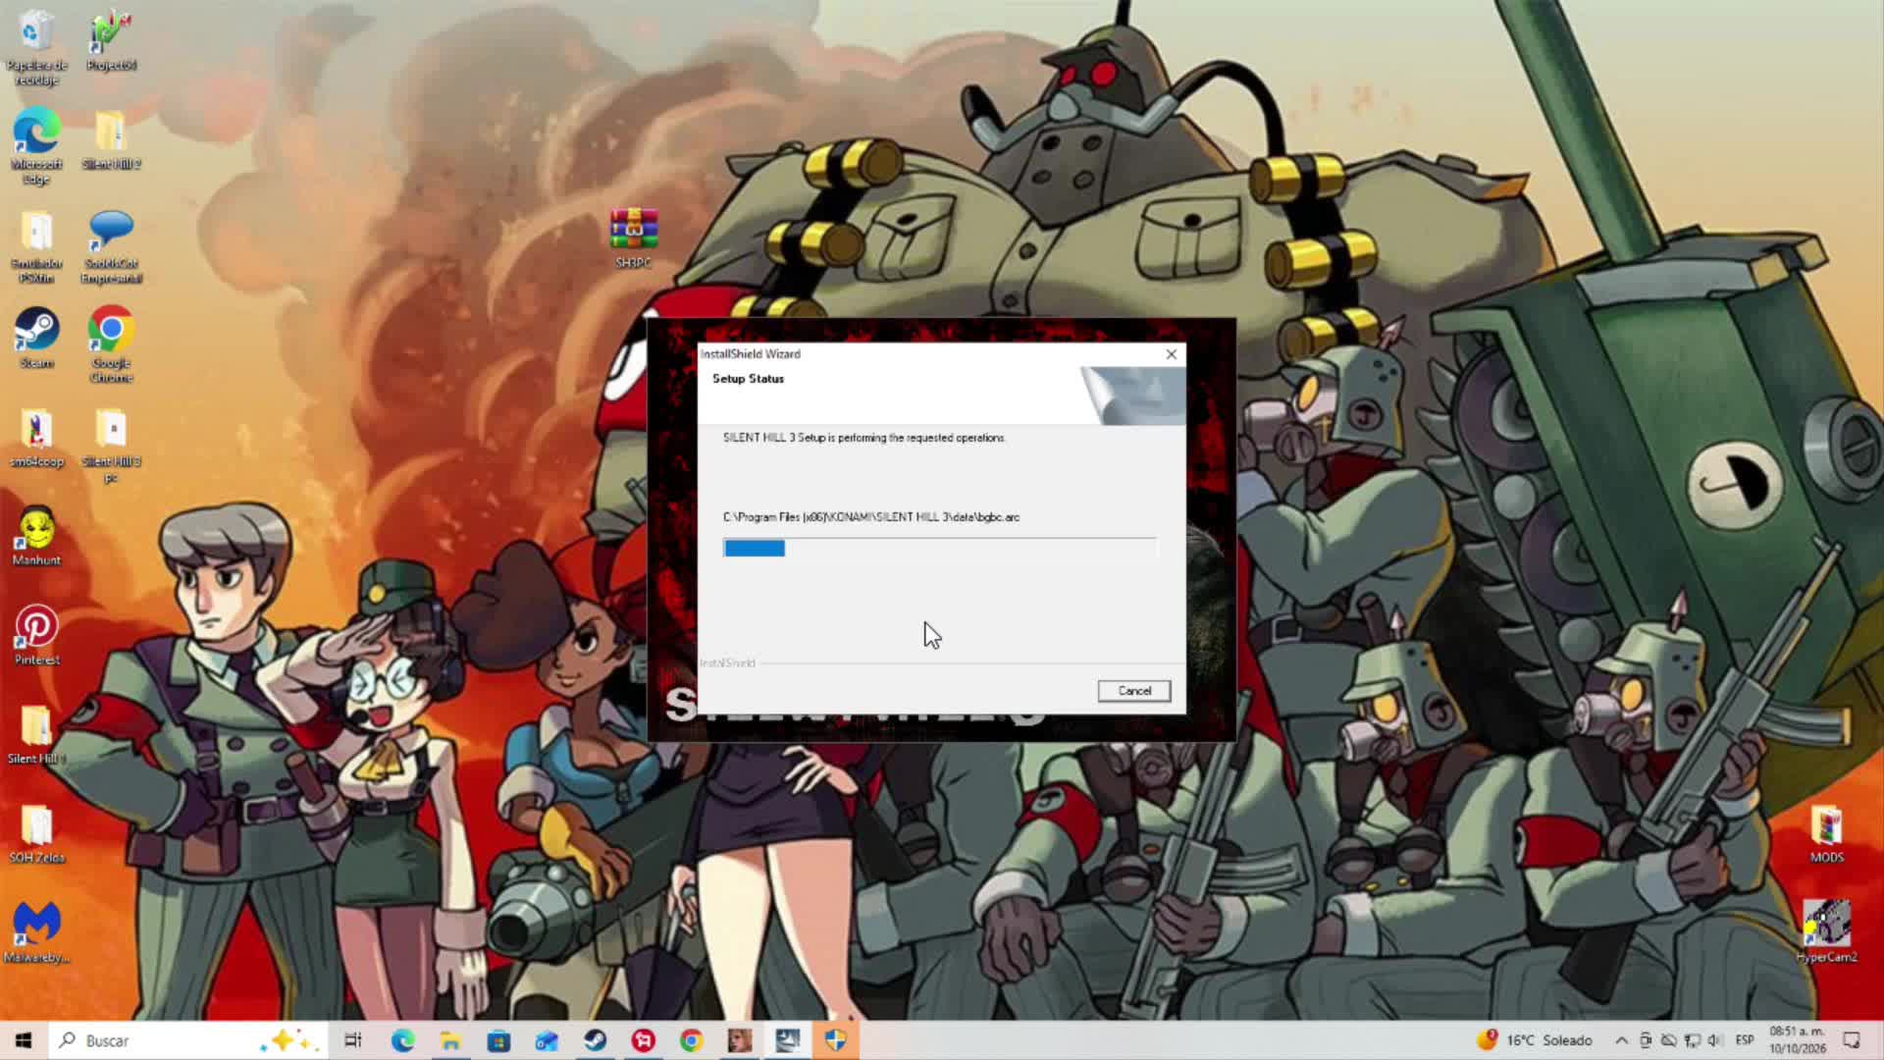Open the MODS archive on the desktop
This screenshot has height=1060, width=1884.
1826,834
